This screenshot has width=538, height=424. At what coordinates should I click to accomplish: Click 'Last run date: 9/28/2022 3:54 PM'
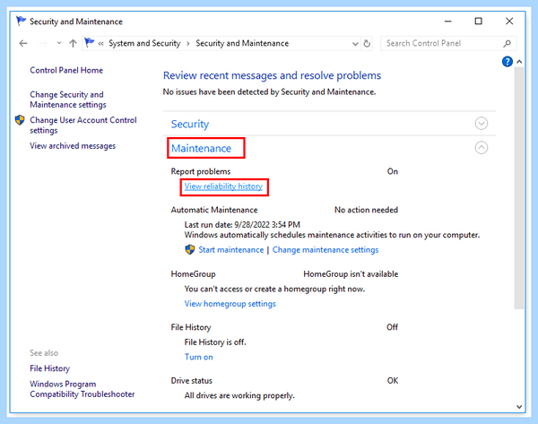pyautogui.click(x=242, y=225)
